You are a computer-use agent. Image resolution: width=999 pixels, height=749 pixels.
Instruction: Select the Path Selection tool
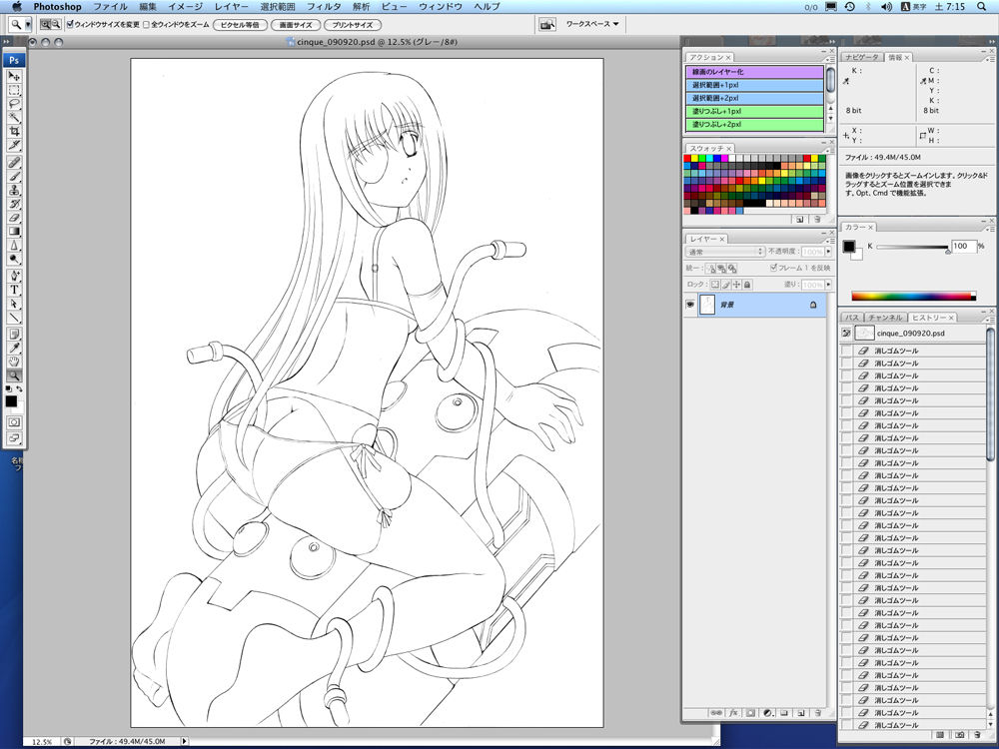coord(14,304)
